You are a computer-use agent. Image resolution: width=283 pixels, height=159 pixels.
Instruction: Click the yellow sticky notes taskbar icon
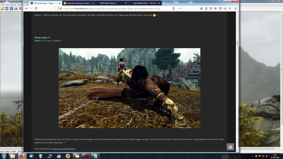point(77,156)
